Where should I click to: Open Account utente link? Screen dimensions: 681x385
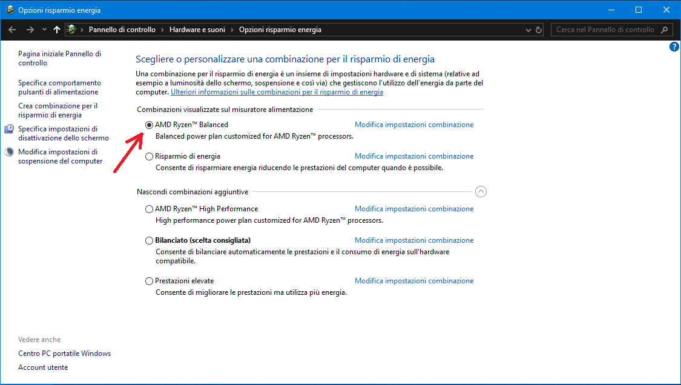43,367
